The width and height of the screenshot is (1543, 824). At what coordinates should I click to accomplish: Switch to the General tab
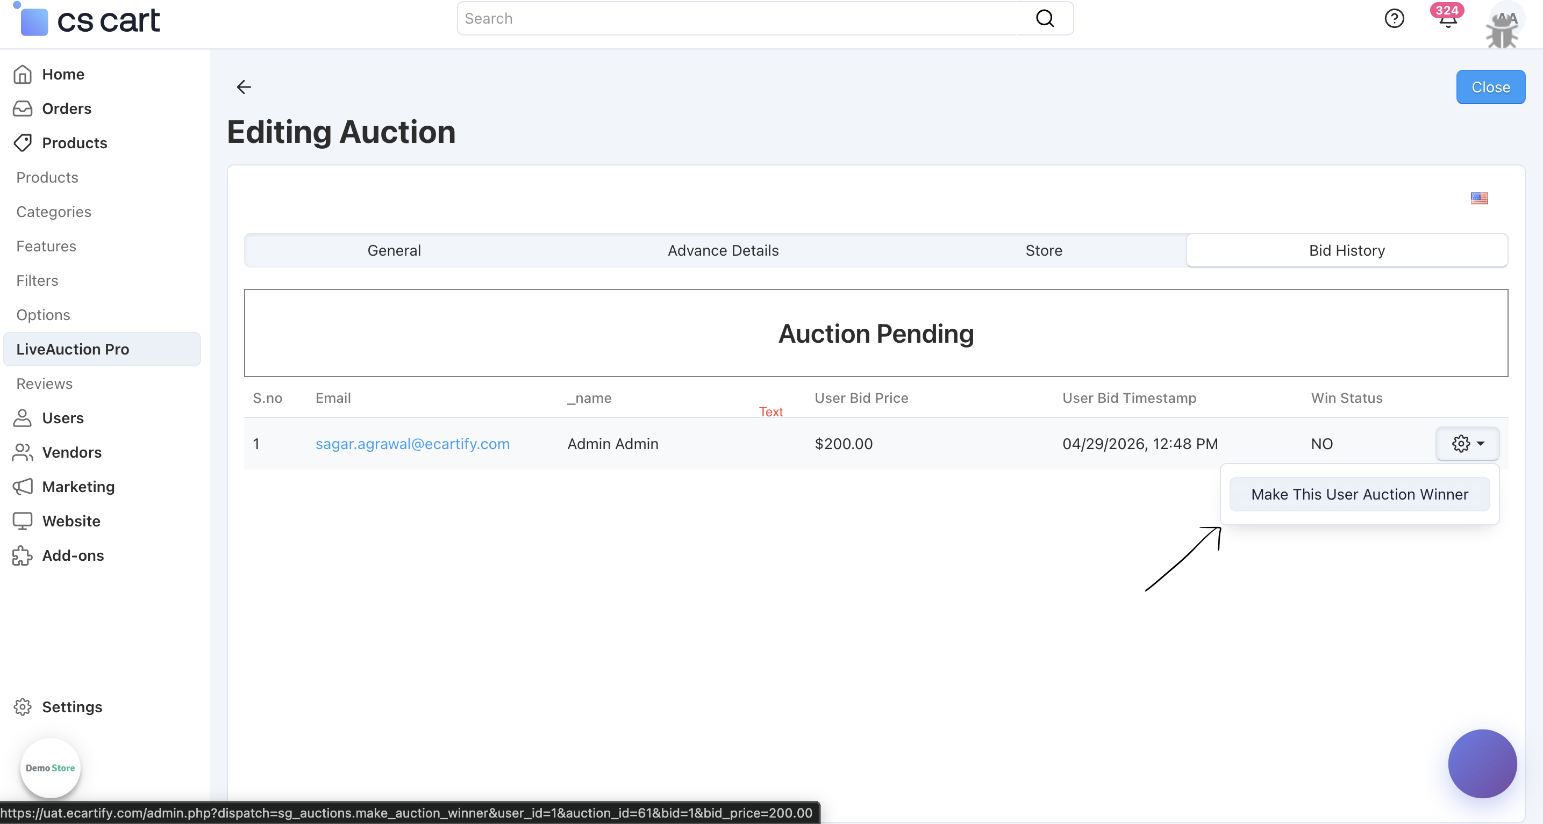pyautogui.click(x=394, y=251)
